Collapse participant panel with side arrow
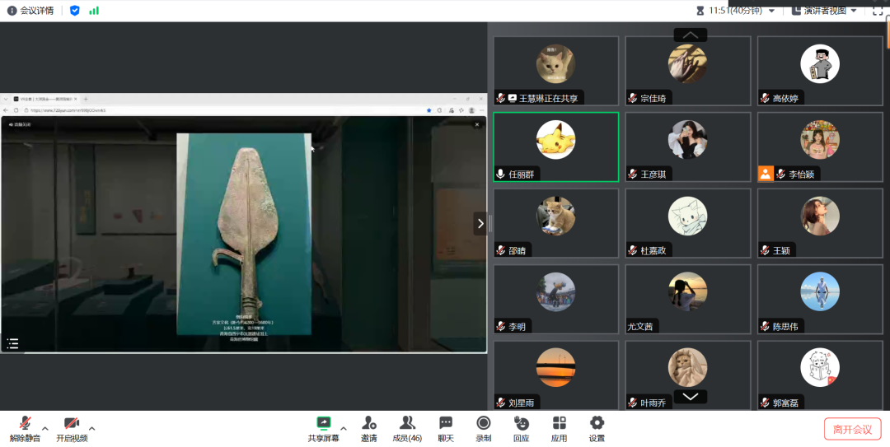 [480, 223]
